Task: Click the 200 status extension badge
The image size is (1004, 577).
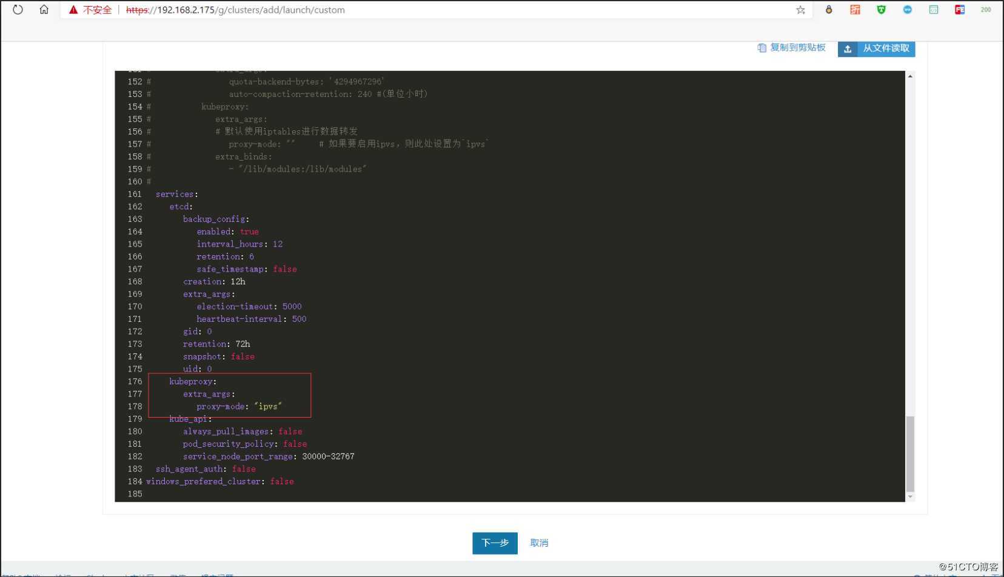Action: 986,10
